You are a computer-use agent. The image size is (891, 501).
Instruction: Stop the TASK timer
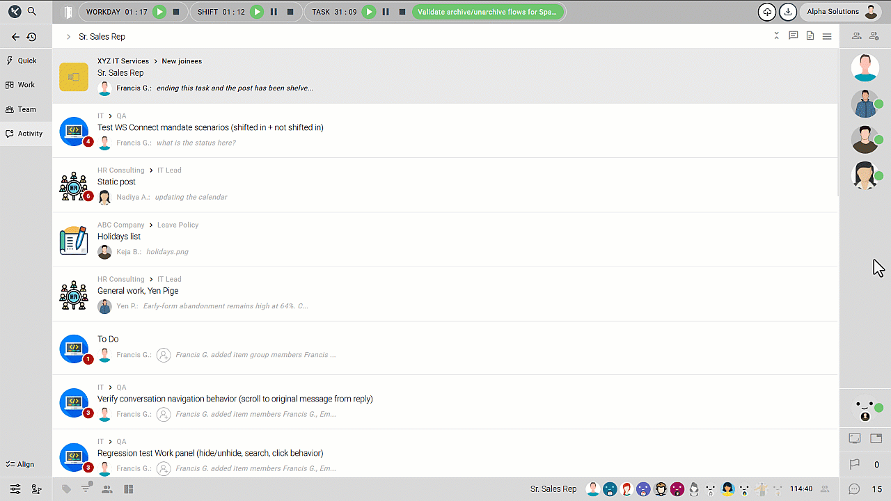pos(402,12)
